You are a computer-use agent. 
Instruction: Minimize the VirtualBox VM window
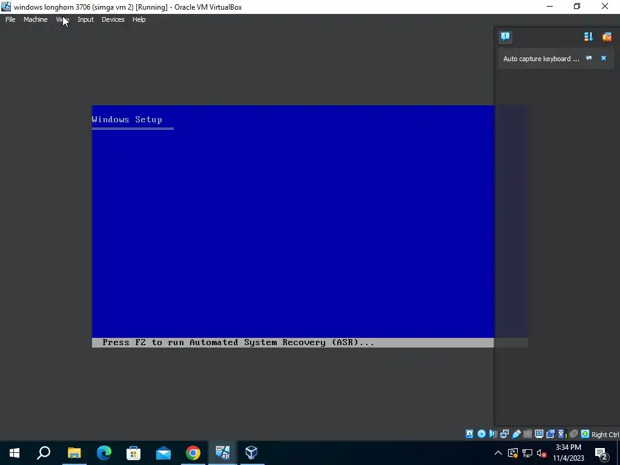point(550,7)
